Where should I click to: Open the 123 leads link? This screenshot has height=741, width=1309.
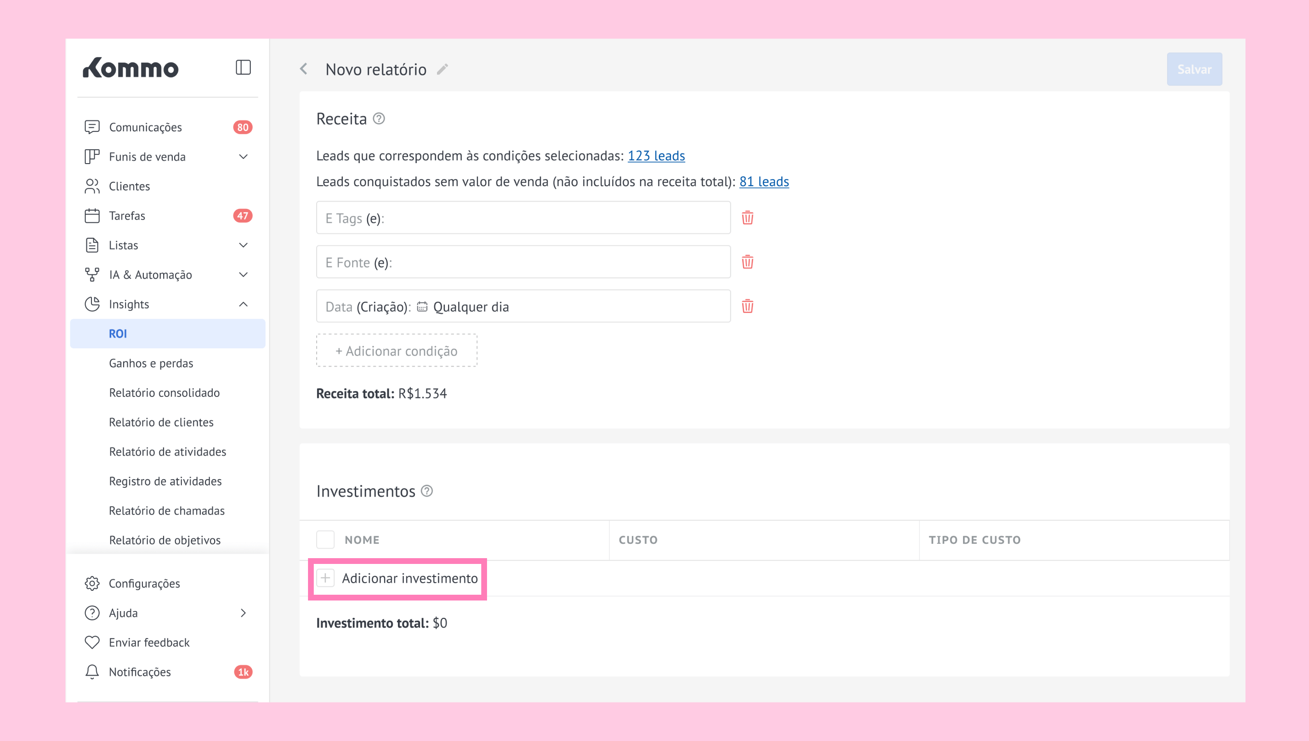click(x=656, y=156)
